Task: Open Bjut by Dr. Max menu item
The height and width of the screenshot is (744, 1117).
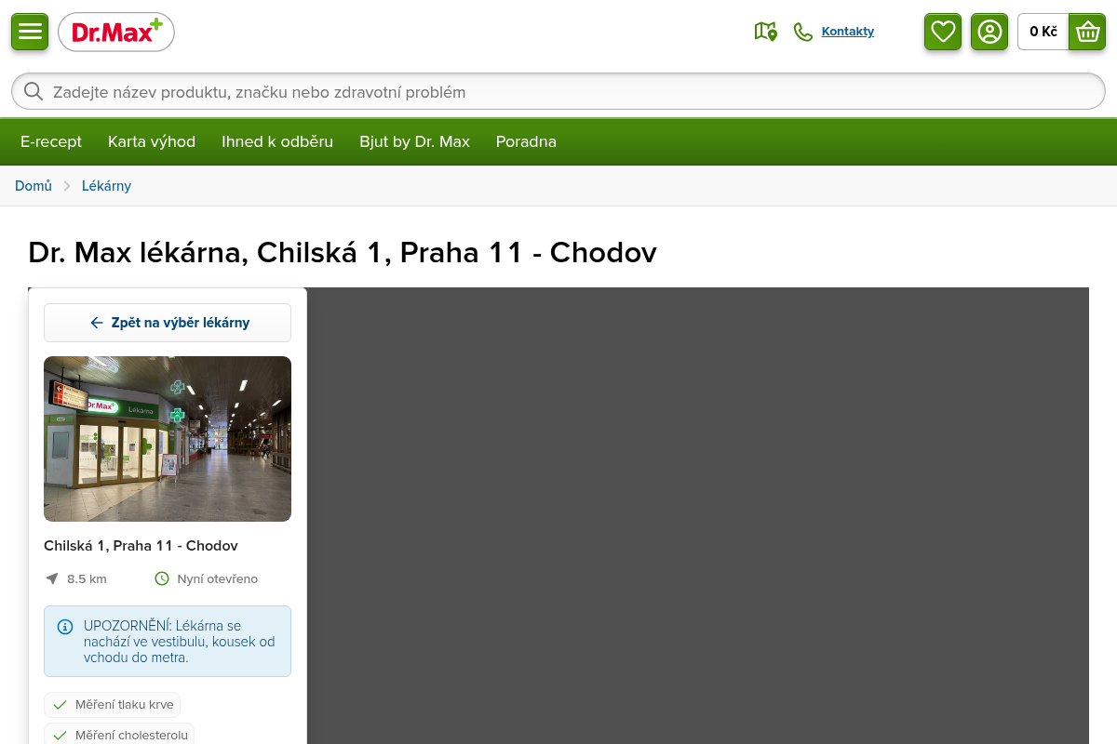Action: (x=415, y=141)
